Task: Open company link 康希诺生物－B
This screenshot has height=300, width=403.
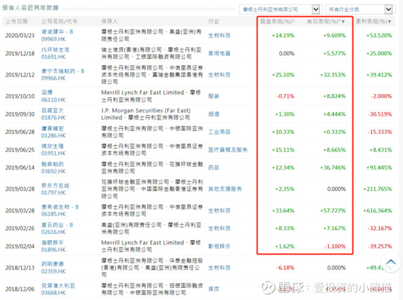Action: (x=60, y=207)
